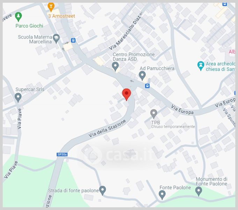Click the SP30a road shield
This screenshot has height=210, width=238.
62,154
